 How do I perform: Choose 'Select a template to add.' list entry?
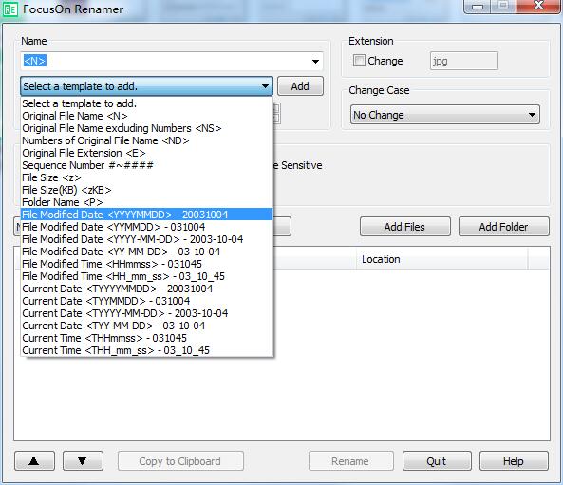click(x=147, y=103)
